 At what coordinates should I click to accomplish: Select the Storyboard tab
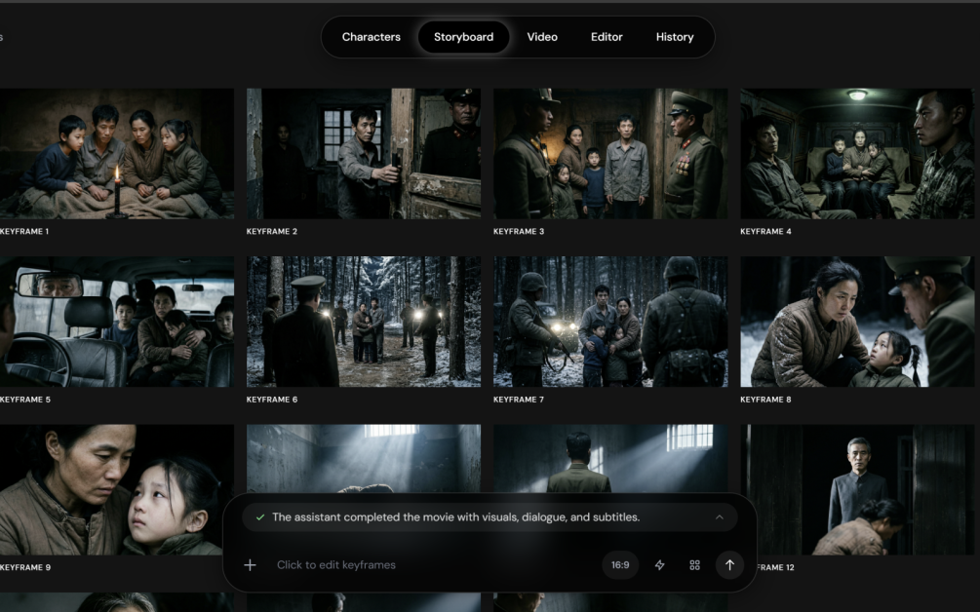click(463, 37)
